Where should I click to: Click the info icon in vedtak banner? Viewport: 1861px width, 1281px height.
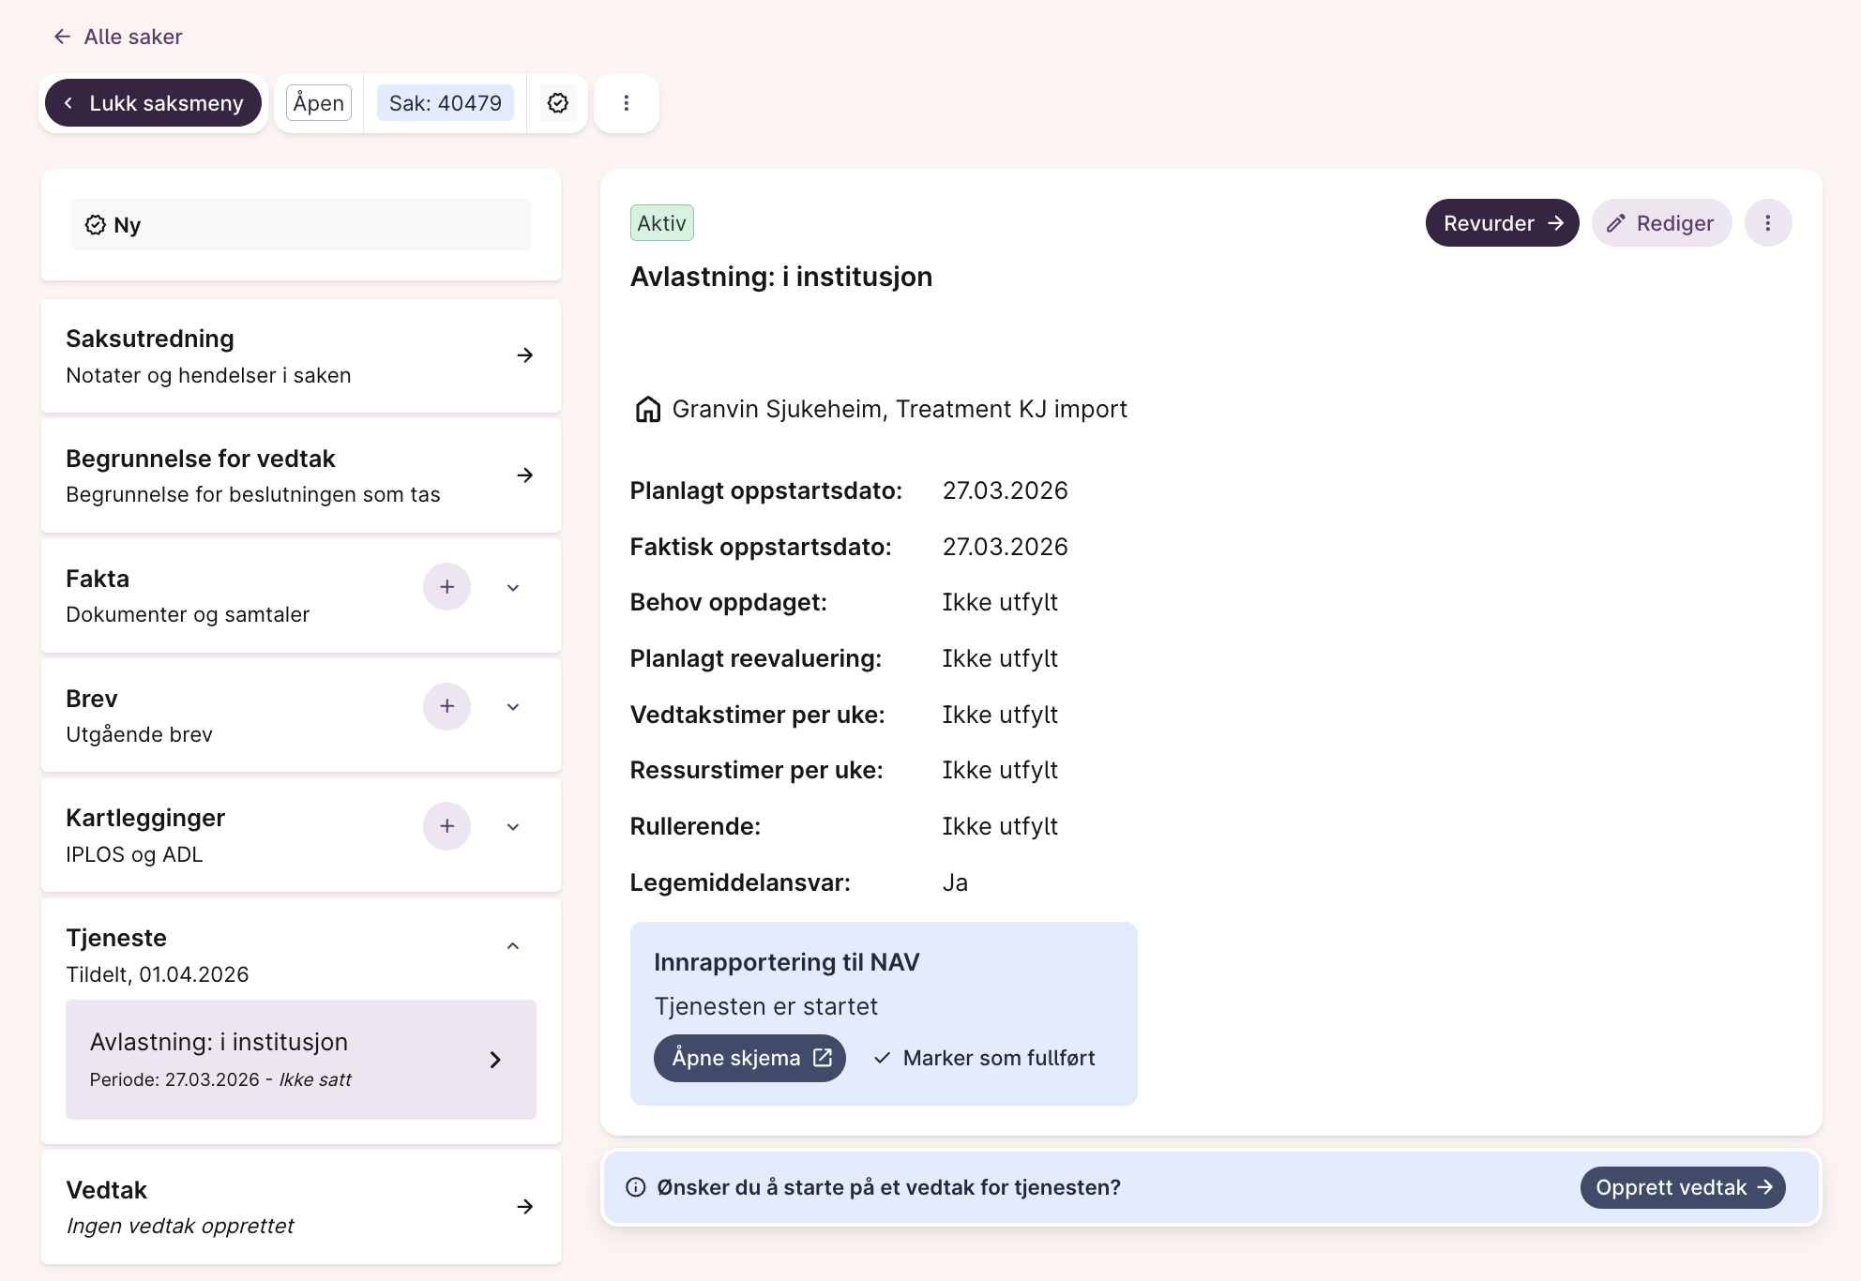pyautogui.click(x=636, y=1187)
